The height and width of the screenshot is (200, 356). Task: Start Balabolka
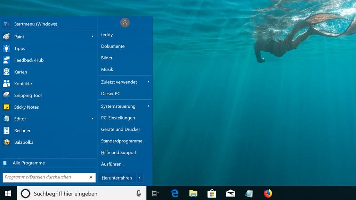(x=24, y=142)
